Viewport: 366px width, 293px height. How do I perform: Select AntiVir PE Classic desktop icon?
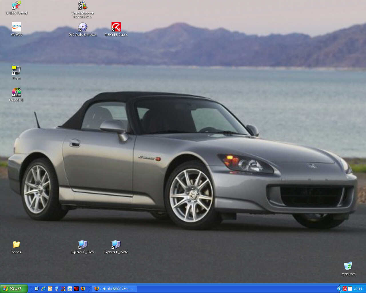coord(116,27)
